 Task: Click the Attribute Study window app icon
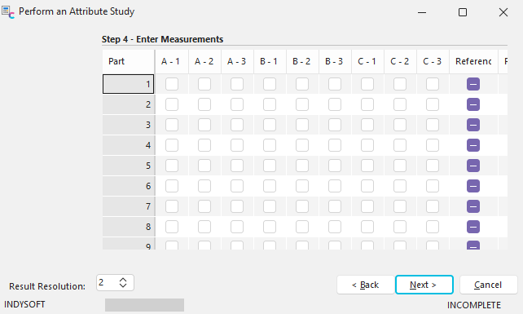coord(8,12)
